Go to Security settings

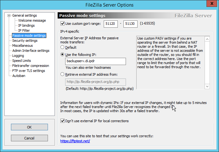pos(25,41)
